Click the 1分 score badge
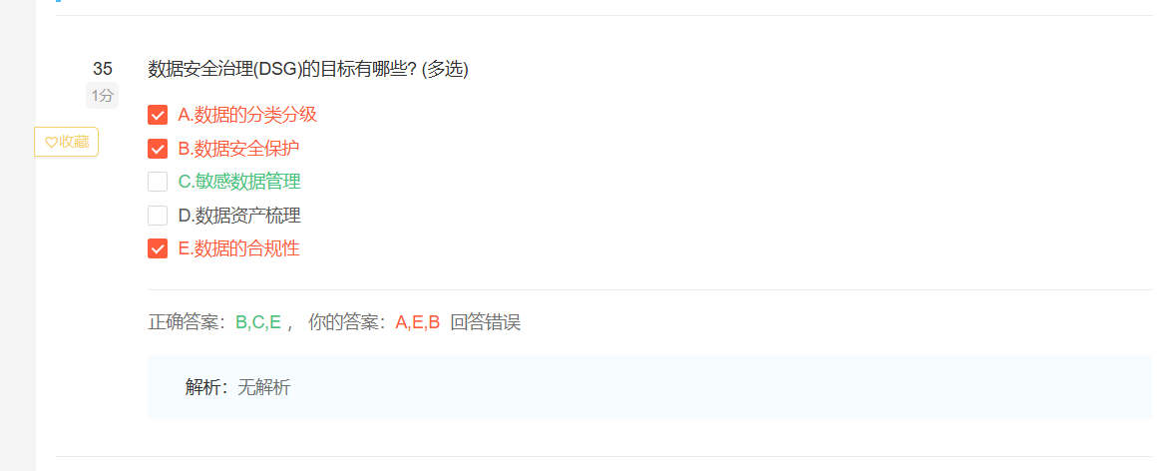The width and height of the screenshot is (1171, 471). (103, 95)
